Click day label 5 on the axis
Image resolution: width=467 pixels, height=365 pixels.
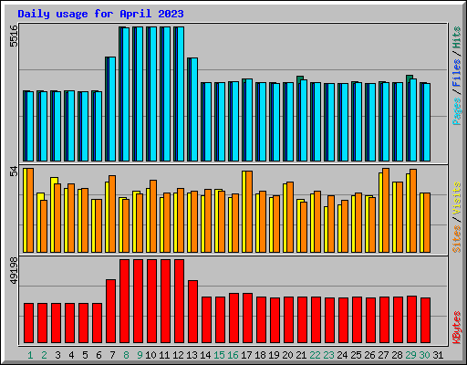click(85, 355)
